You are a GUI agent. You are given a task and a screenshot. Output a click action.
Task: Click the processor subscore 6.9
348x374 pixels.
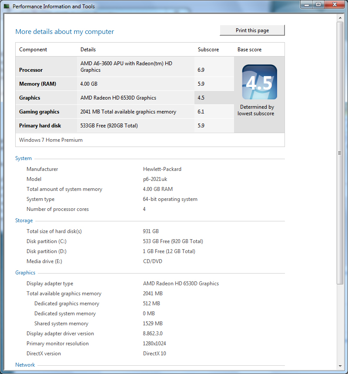[x=201, y=70]
